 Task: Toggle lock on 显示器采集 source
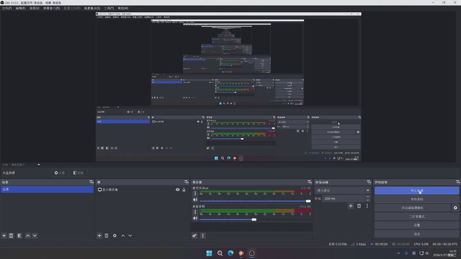(184, 190)
